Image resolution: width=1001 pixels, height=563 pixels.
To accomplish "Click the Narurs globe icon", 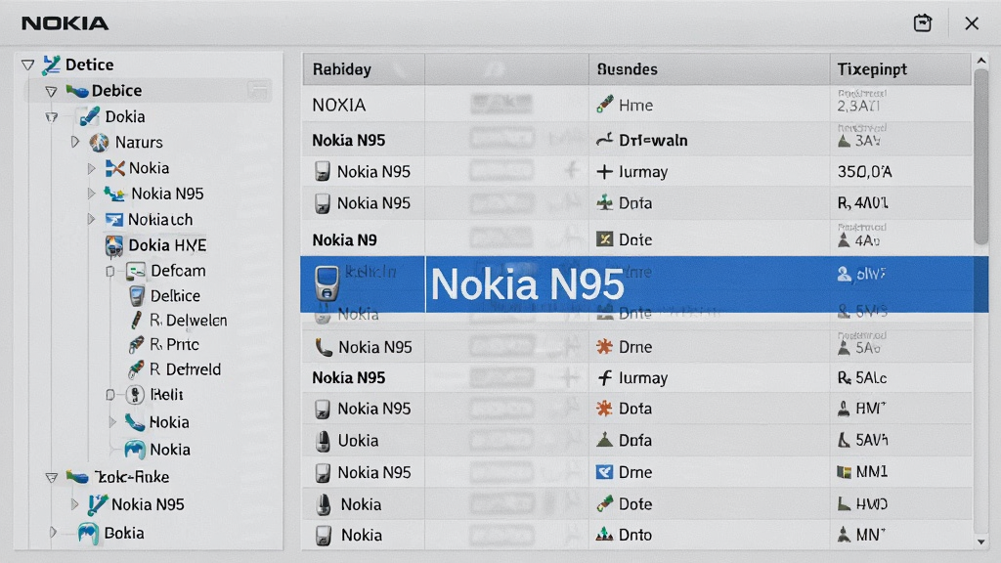I will pyautogui.click(x=99, y=143).
